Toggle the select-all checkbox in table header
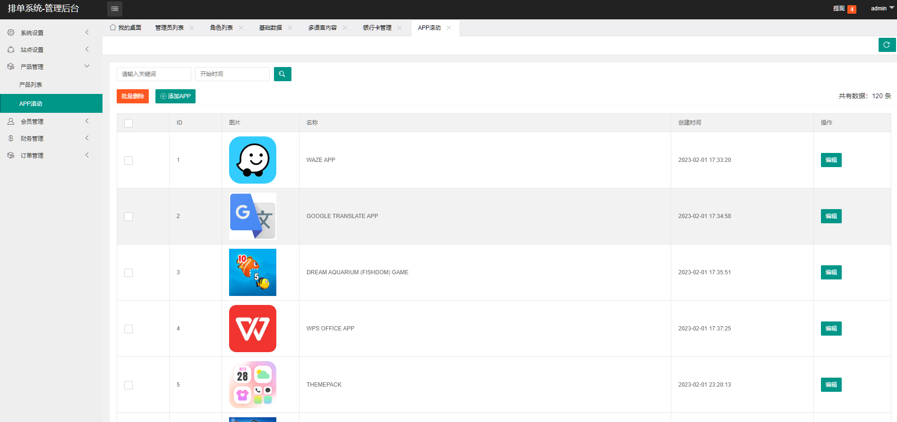Viewport: 897px width, 422px height. click(128, 123)
